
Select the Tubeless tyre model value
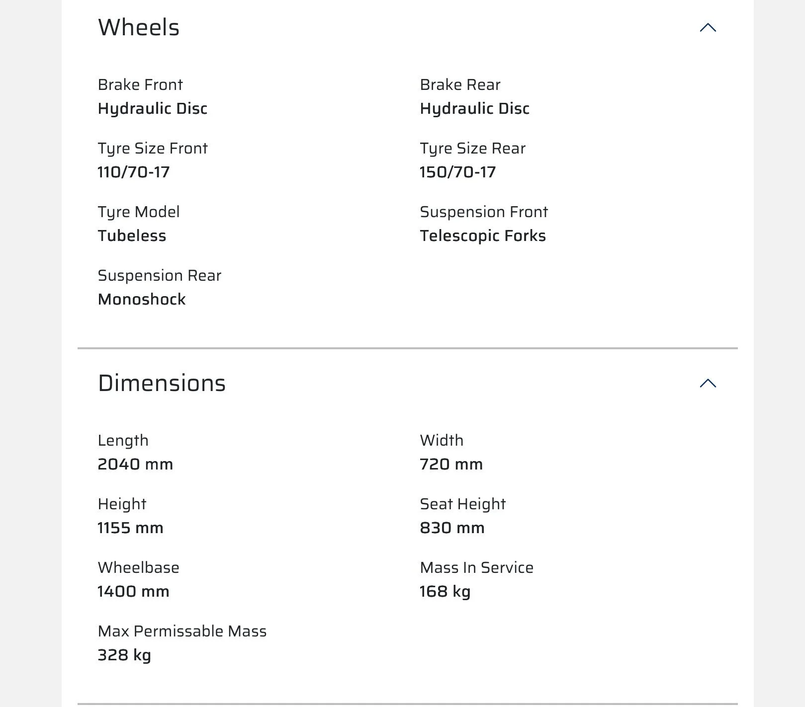tap(132, 236)
